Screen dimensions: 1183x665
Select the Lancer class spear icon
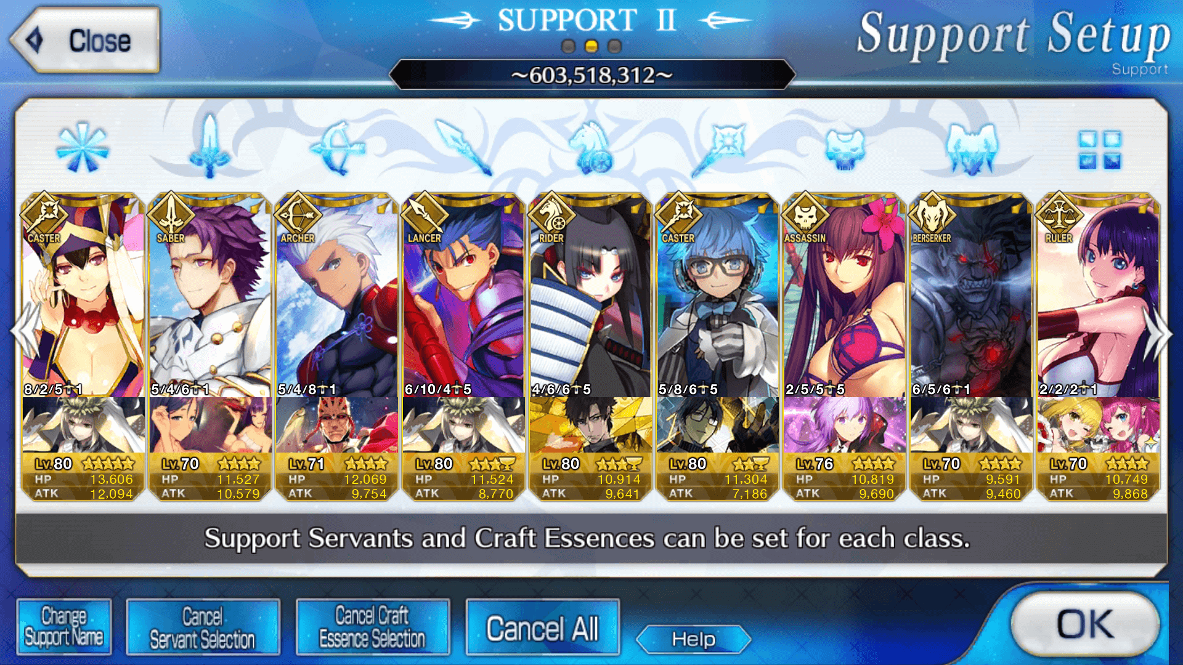[464, 147]
